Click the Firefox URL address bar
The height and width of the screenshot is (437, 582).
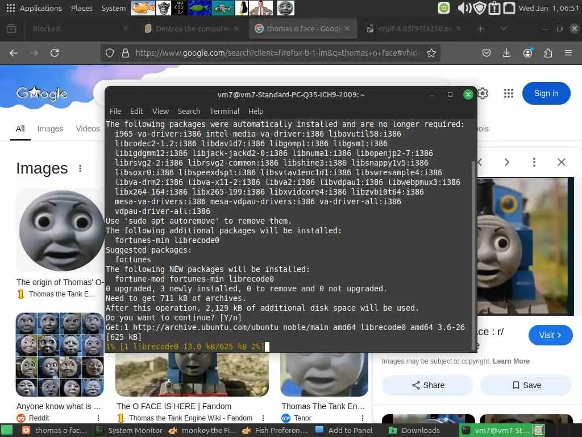276,53
